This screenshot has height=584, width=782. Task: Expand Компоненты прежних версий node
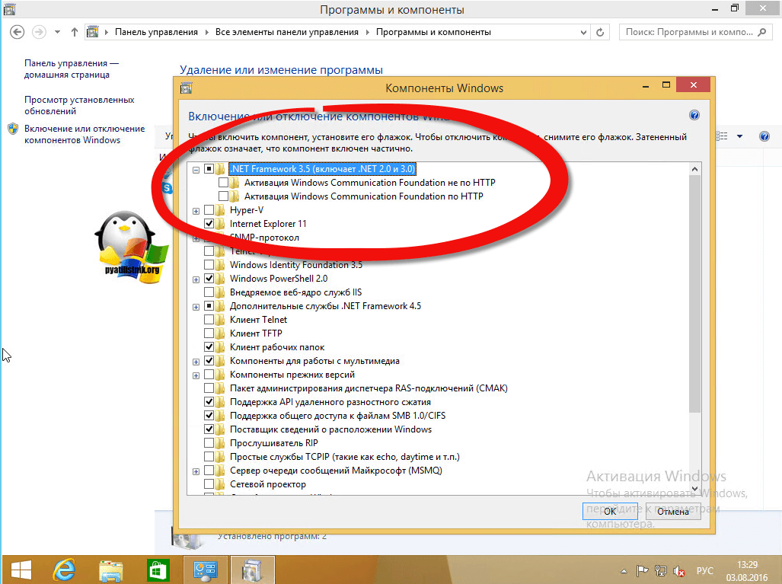coord(196,375)
